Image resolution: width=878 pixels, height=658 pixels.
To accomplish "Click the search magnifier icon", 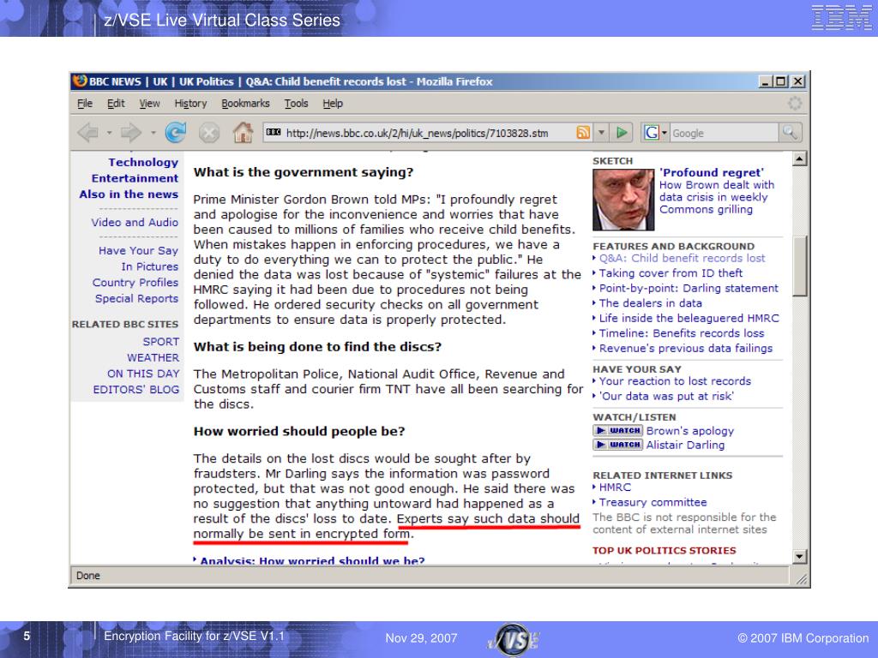I will coord(790,133).
